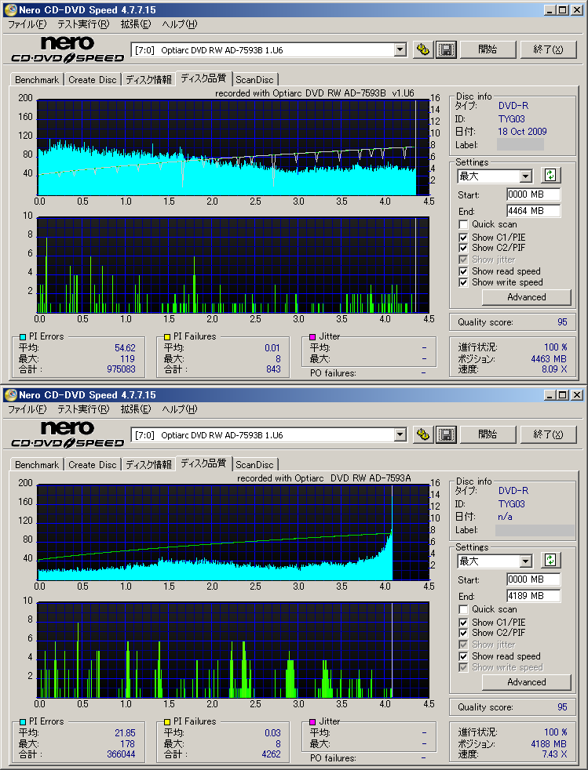Screen dimensions: 588x770
Task: Click PI Errors cyan swatch in bottom window
Action: tap(23, 722)
